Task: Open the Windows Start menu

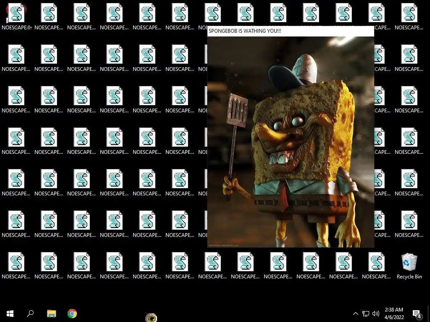Action: (10, 314)
